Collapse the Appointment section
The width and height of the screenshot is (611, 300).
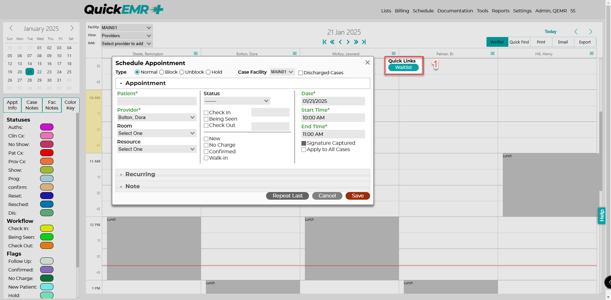[x=243, y=83]
